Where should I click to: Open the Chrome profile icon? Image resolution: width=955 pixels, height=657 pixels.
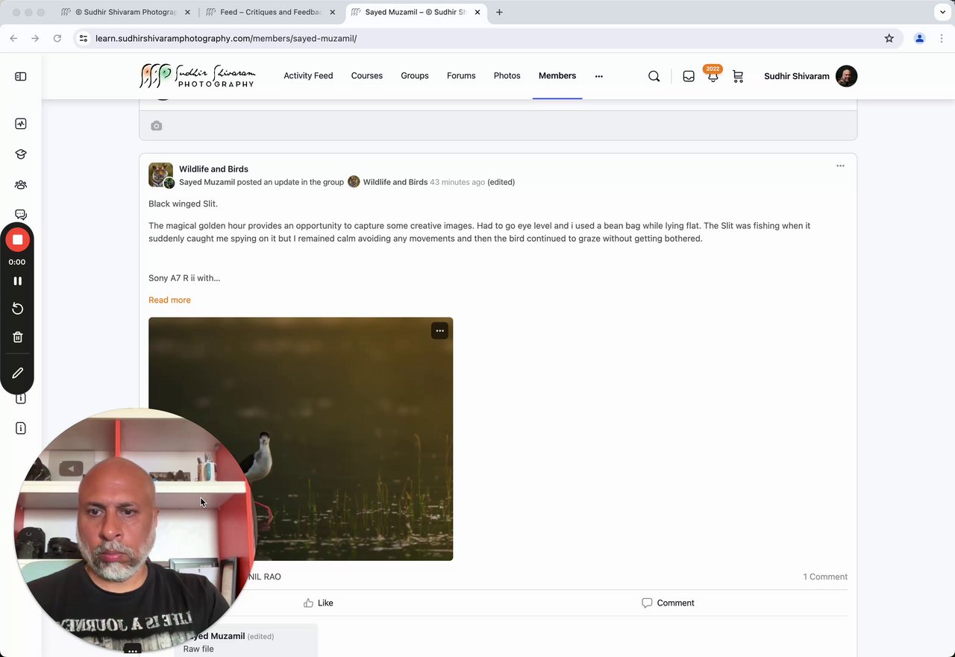click(x=919, y=38)
